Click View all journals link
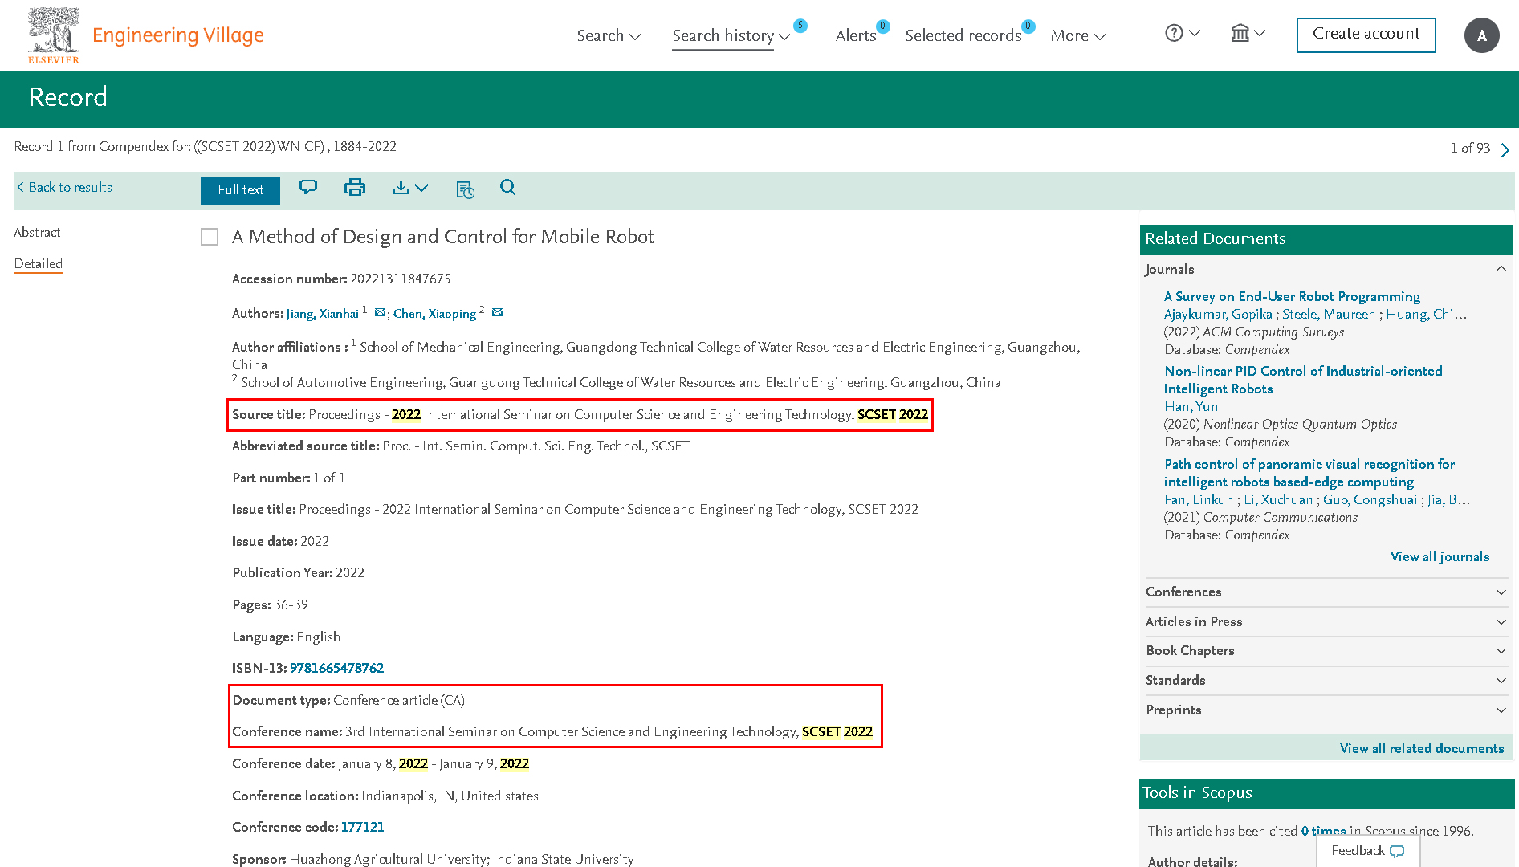The height and width of the screenshot is (867, 1519). [1440, 556]
